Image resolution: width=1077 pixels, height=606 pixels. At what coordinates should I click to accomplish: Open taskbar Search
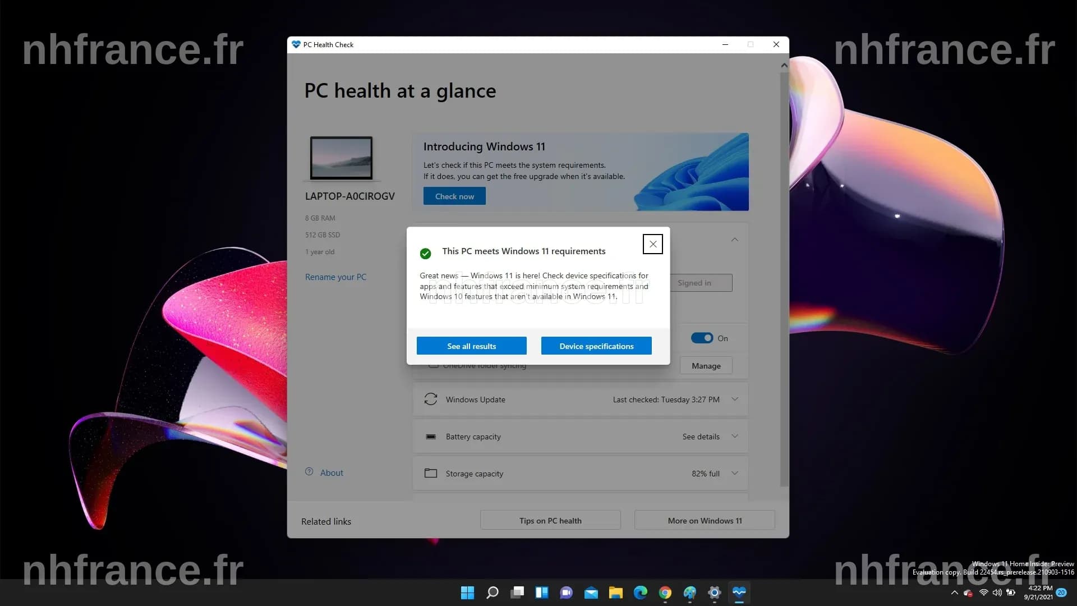[492, 593]
